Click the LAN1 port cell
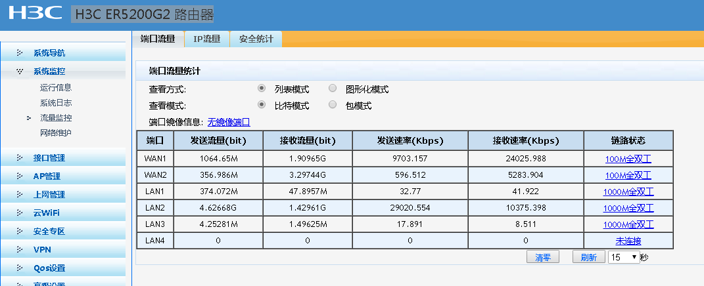 click(155, 192)
